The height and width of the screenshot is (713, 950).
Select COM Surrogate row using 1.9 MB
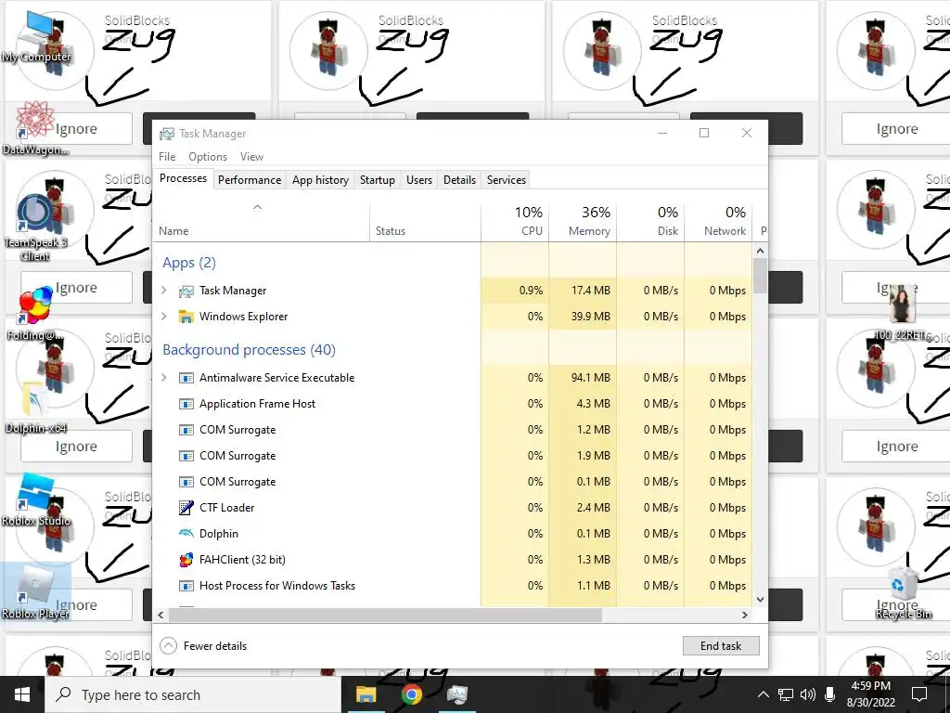click(453, 455)
